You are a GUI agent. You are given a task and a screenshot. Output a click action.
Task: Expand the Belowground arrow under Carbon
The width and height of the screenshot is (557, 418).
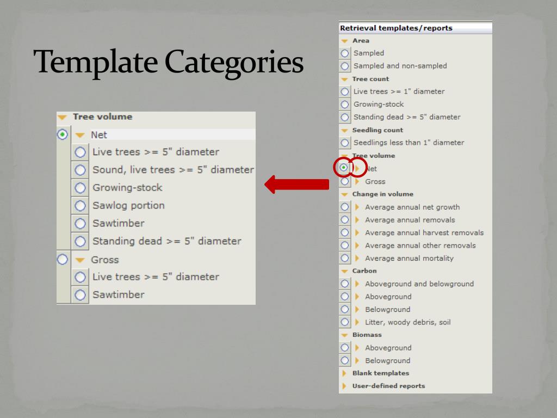[357, 309]
